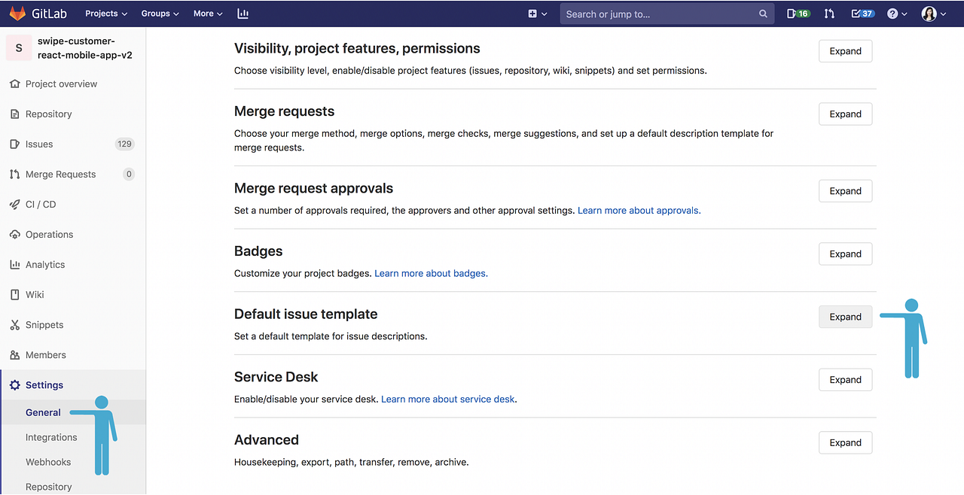Viewport: 964px width, 495px height.
Task: Open the merge requests icon in navbar
Action: coord(829,14)
